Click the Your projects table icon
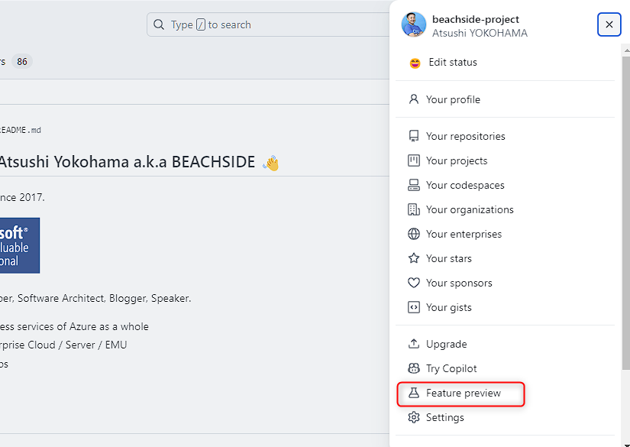 pos(413,160)
